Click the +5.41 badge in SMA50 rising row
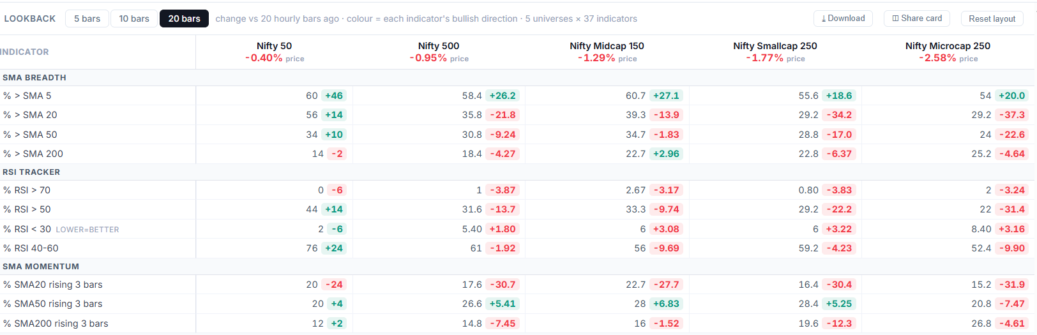1037x335 pixels. pos(503,304)
